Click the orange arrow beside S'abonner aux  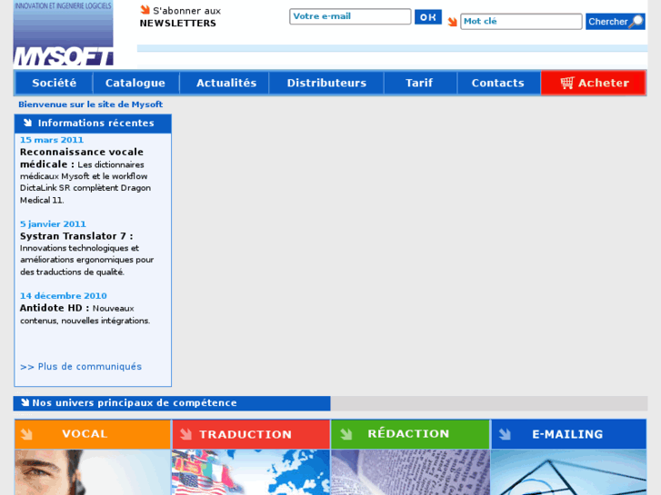tap(145, 9)
